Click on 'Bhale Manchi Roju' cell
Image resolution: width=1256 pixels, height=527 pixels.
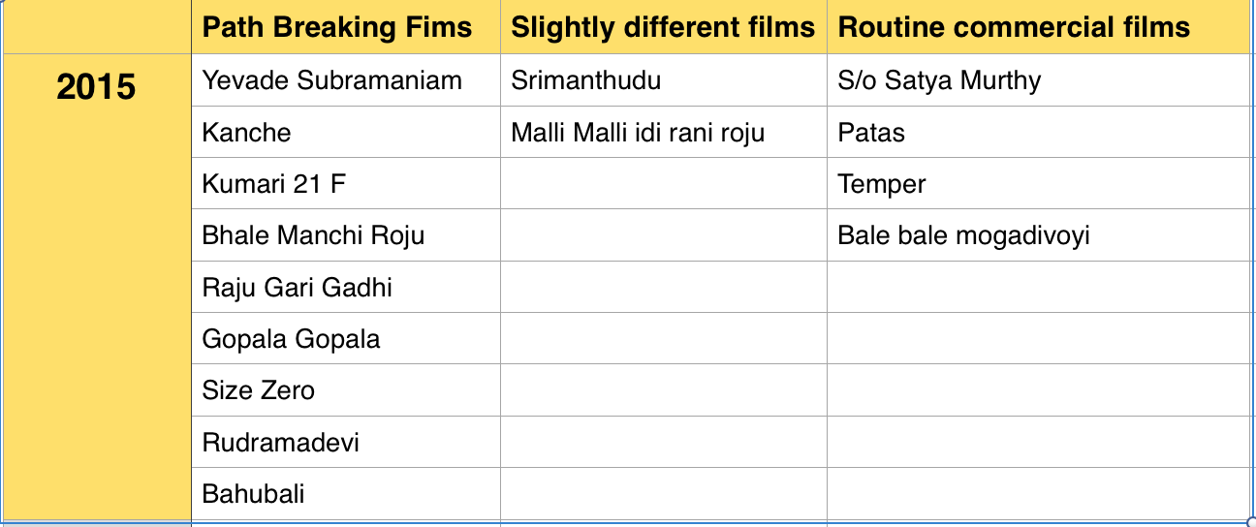[313, 235]
